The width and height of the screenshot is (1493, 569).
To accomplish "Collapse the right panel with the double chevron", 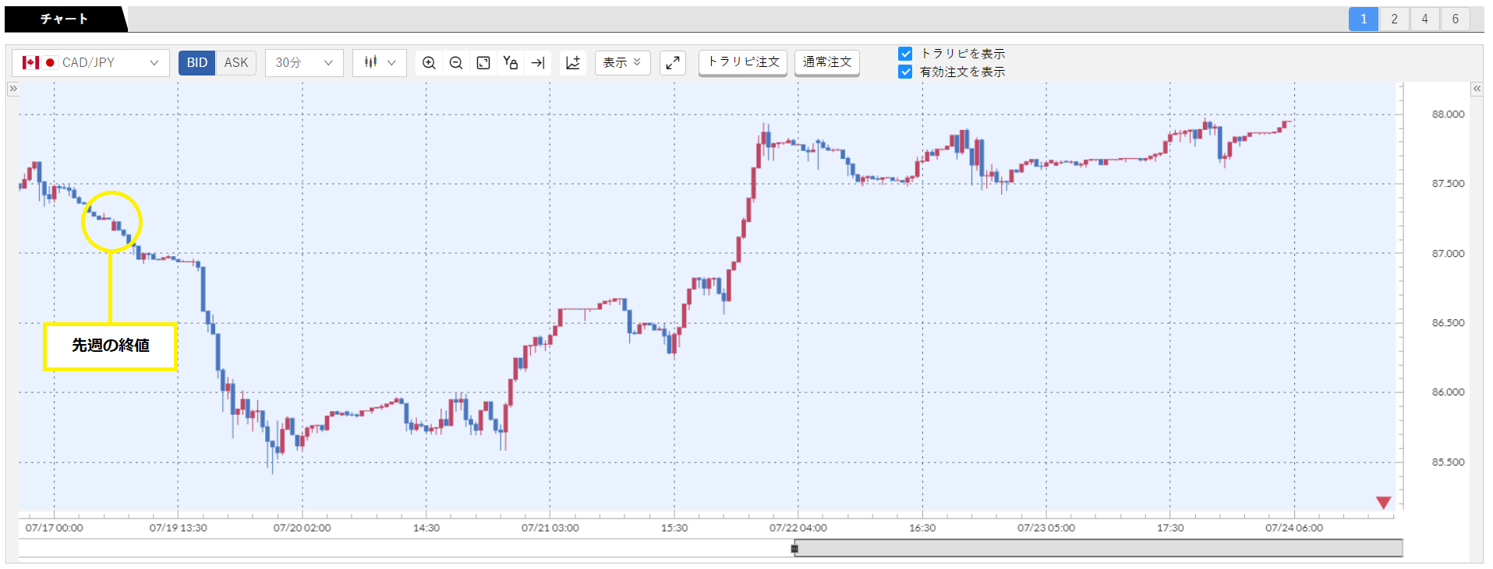I will pos(1477,89).
